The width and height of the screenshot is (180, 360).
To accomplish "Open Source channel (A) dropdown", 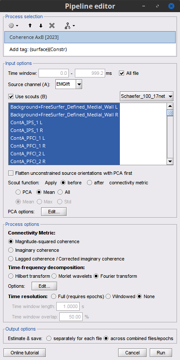I will (79, 84).
